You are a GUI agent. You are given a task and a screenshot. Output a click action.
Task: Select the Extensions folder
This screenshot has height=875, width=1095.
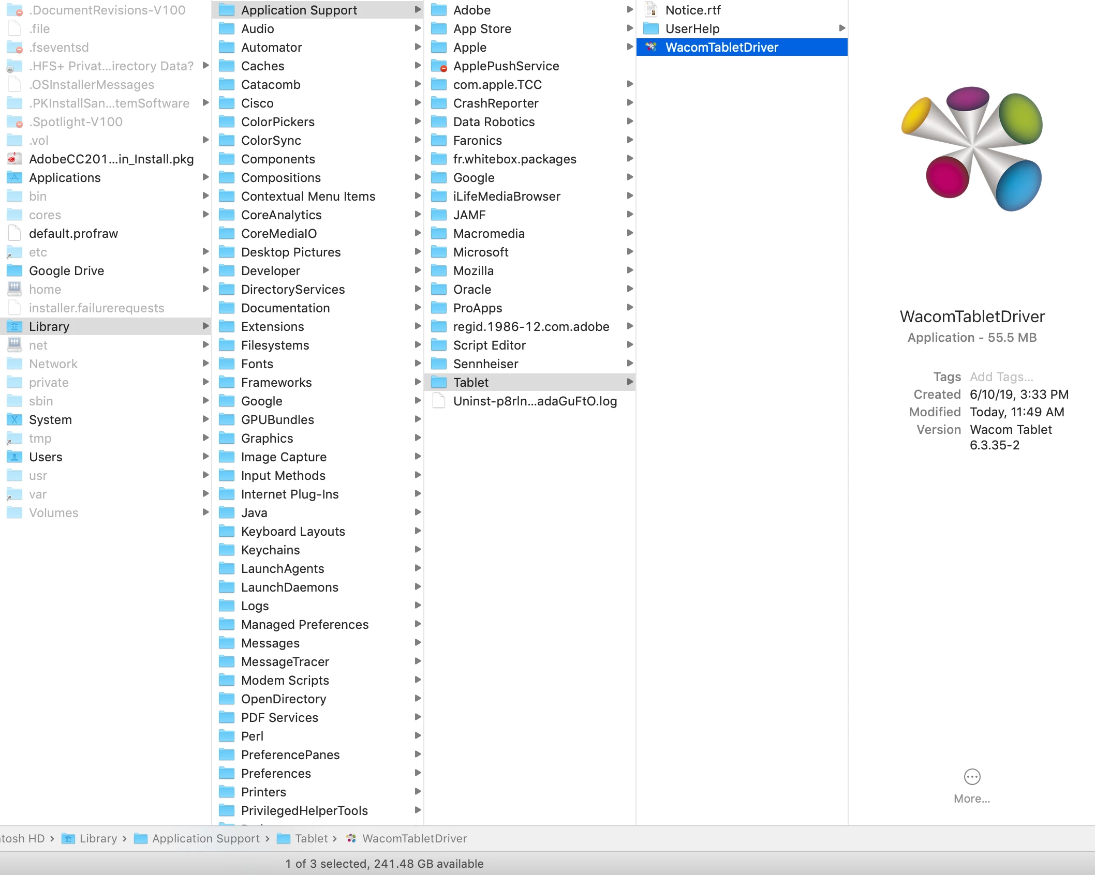coord(318,326)
